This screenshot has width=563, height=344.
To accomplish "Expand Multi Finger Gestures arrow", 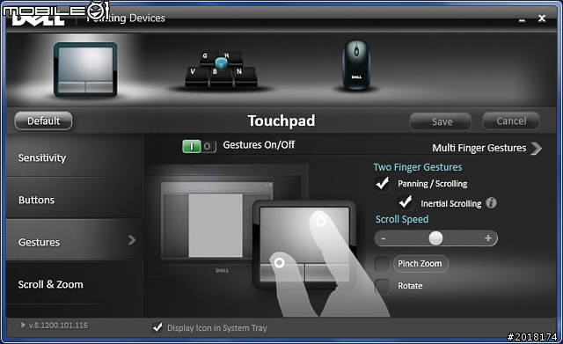I will 536,149.
